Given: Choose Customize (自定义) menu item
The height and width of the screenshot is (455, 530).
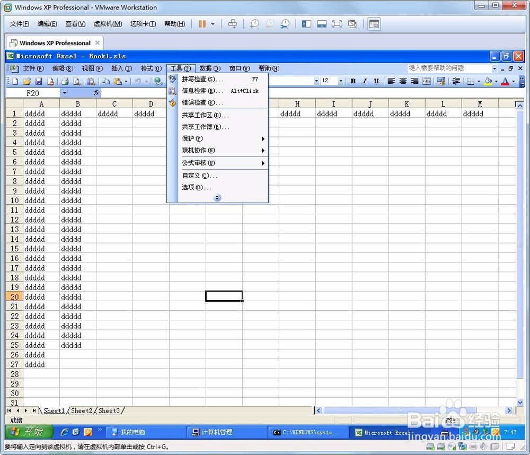Looking at the screenshot, I should pos(218,176).
